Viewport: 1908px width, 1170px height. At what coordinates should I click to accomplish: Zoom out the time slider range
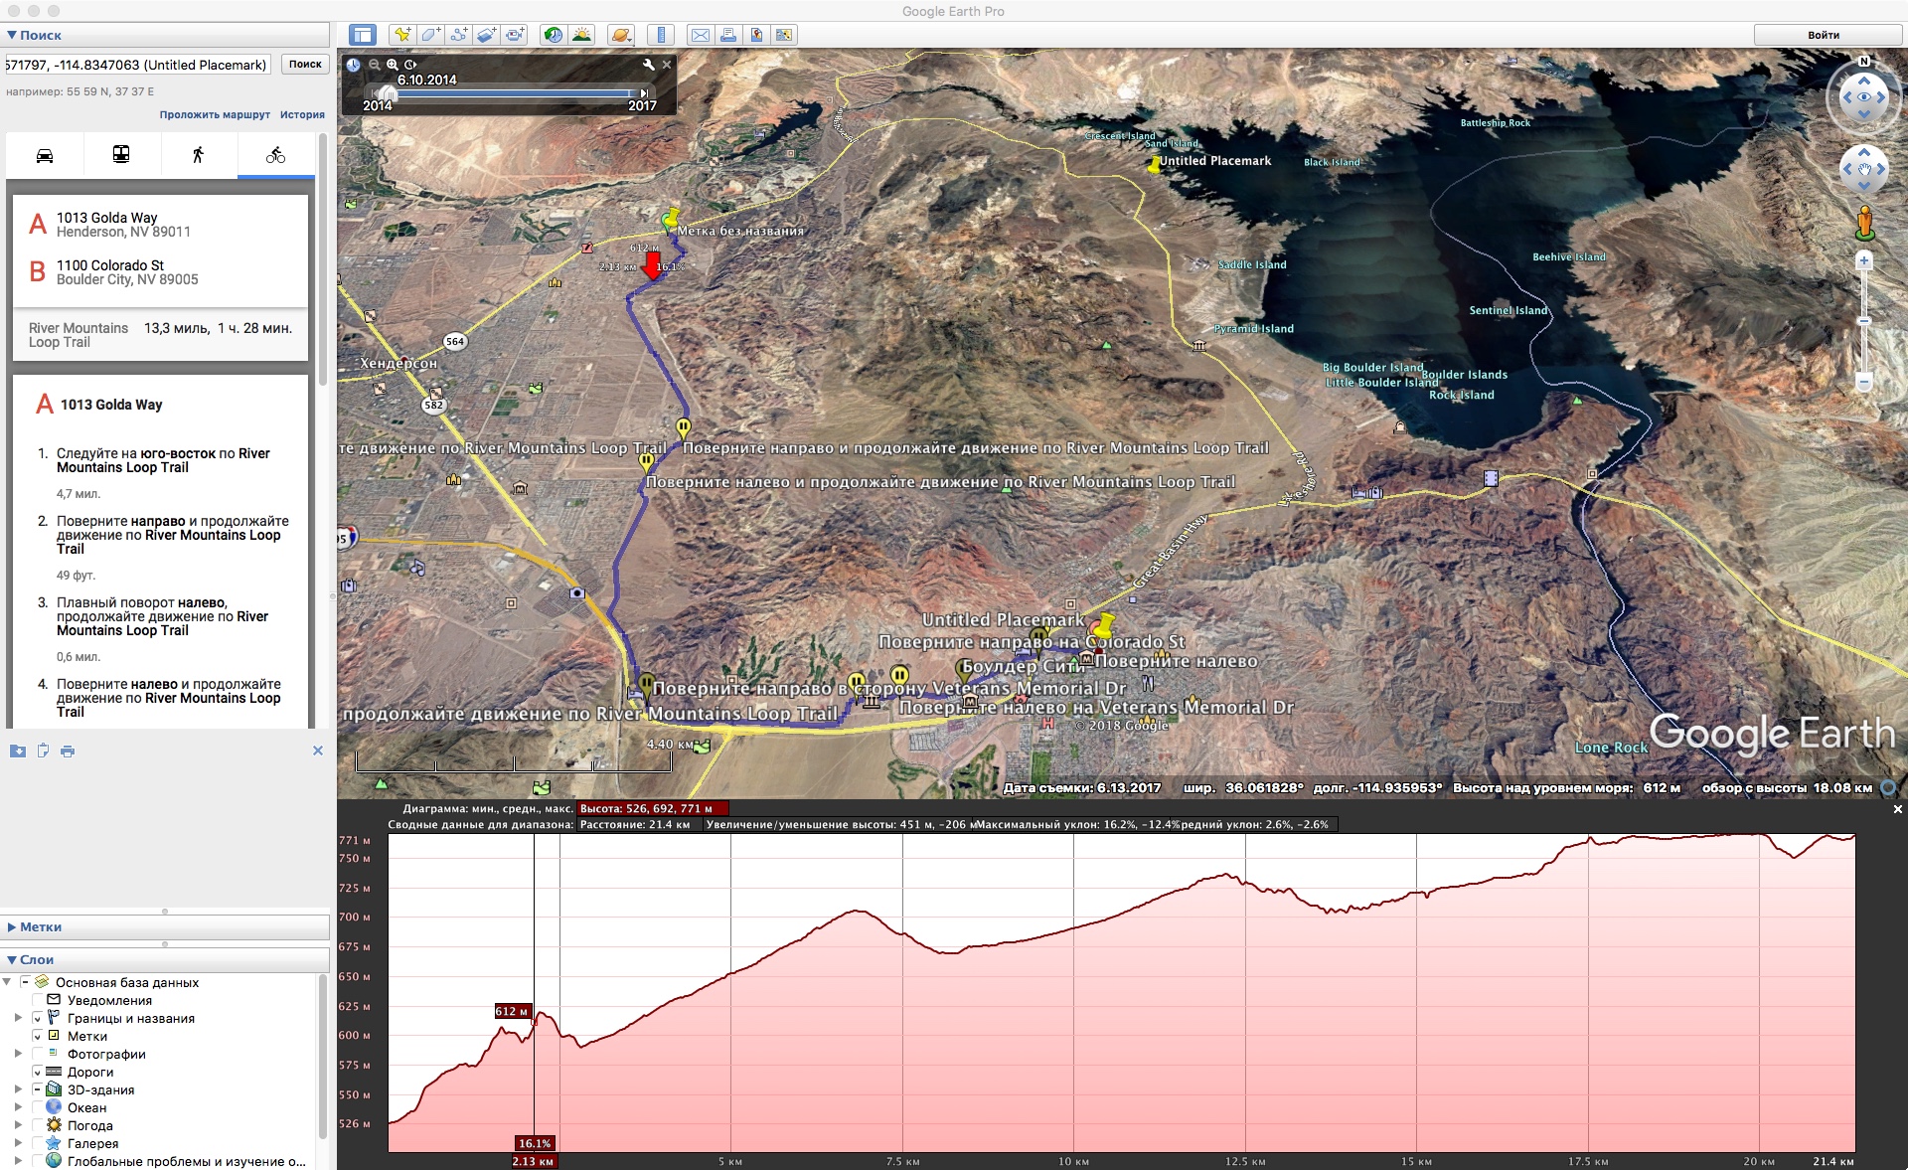[x=374, y=64]
